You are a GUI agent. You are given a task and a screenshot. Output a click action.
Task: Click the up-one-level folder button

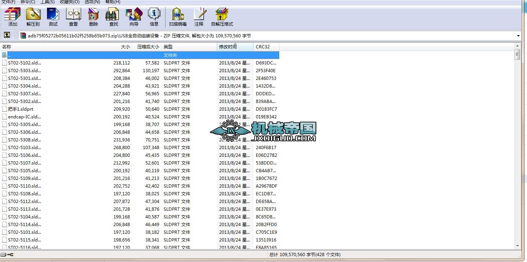point(7,35)
